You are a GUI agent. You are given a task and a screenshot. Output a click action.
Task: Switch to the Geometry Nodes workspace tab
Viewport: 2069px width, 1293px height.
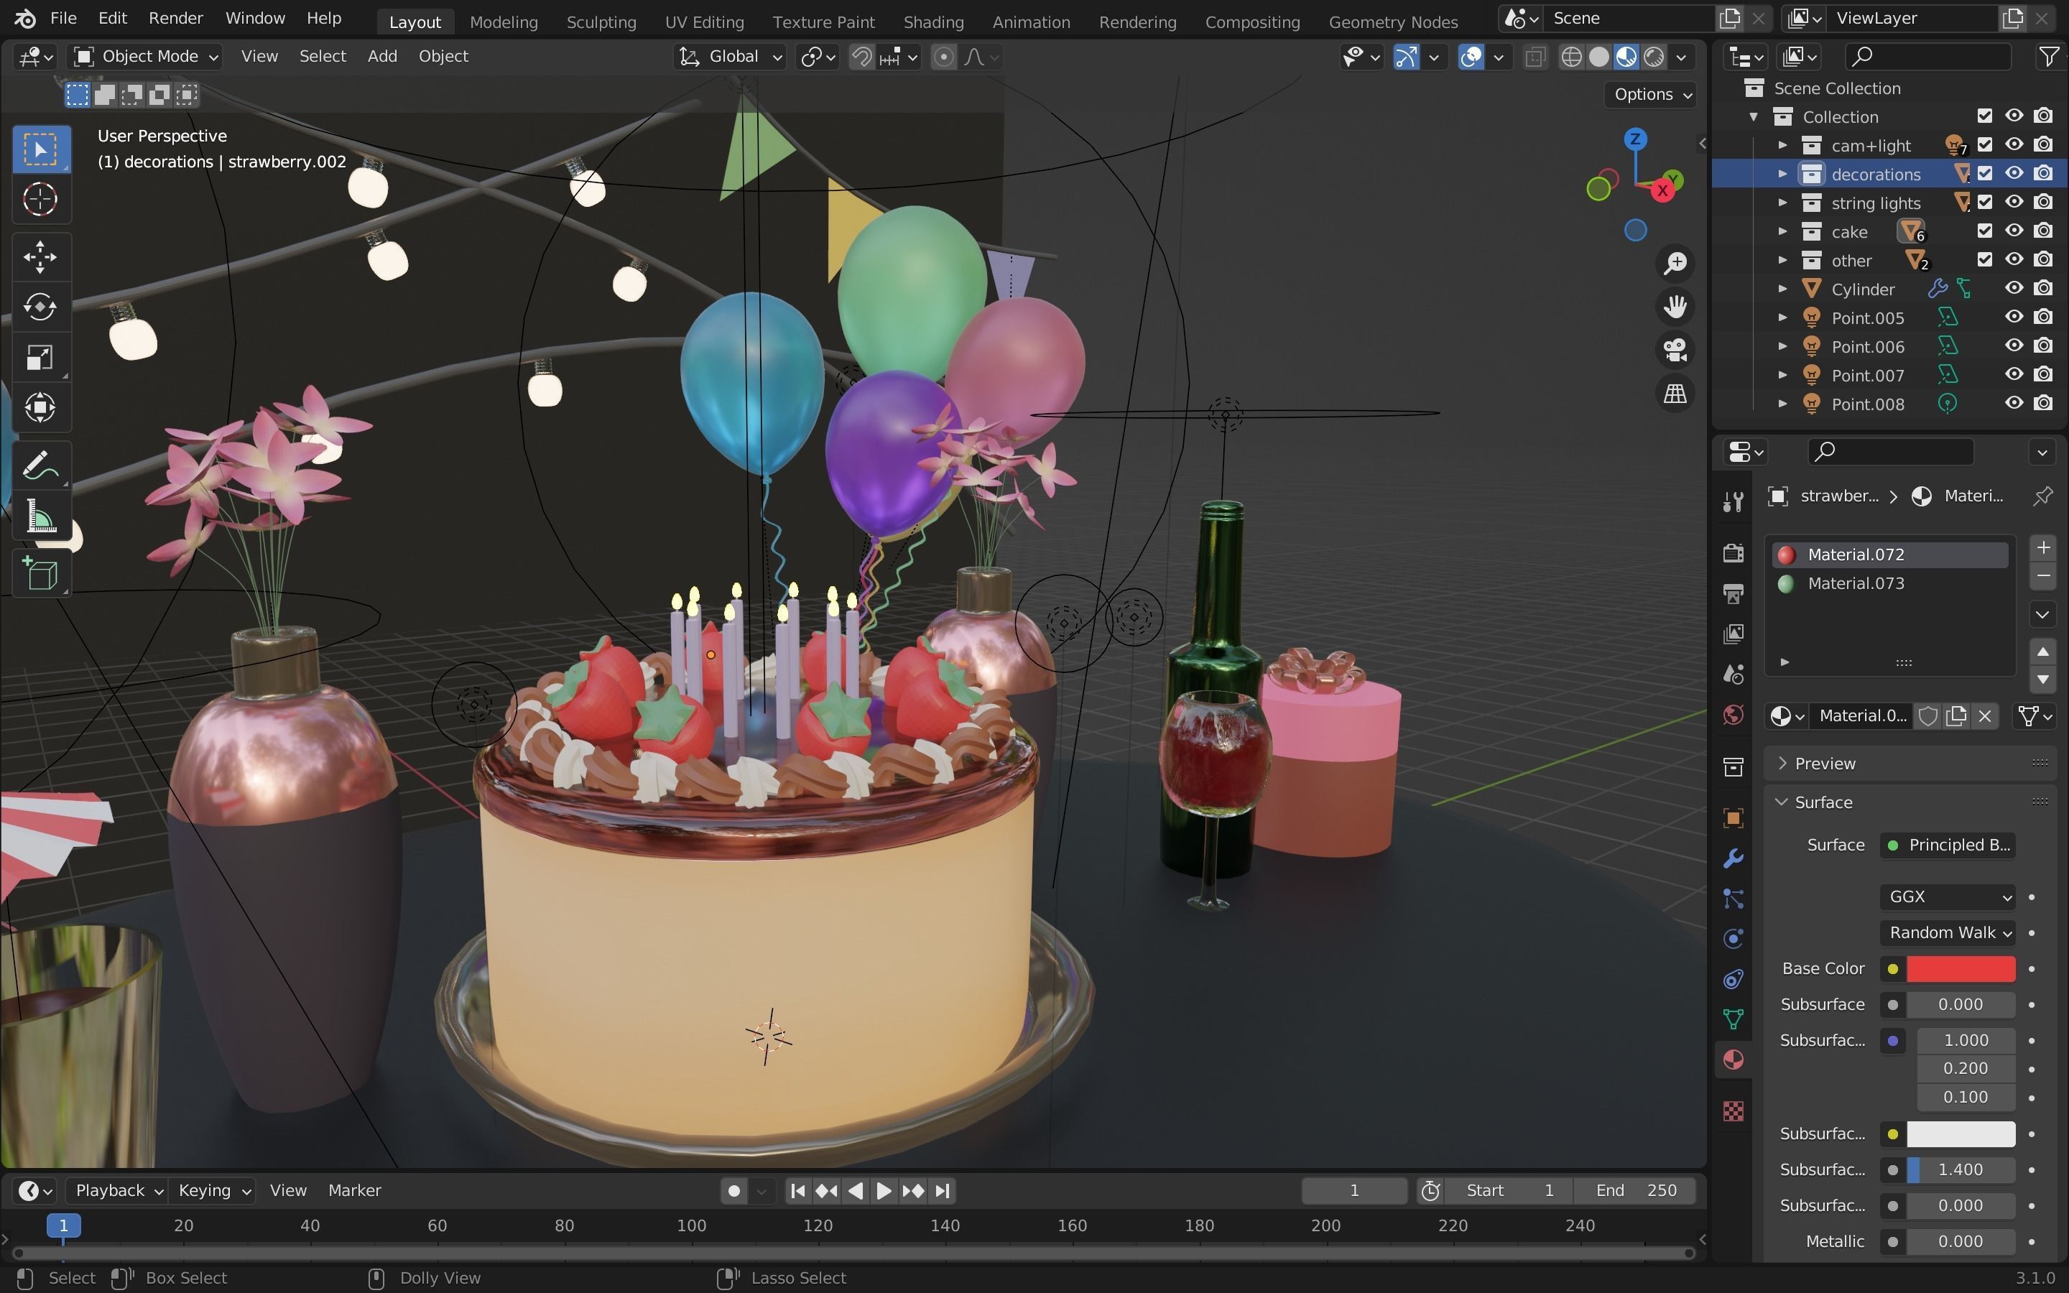click(x=1393, y=22)
